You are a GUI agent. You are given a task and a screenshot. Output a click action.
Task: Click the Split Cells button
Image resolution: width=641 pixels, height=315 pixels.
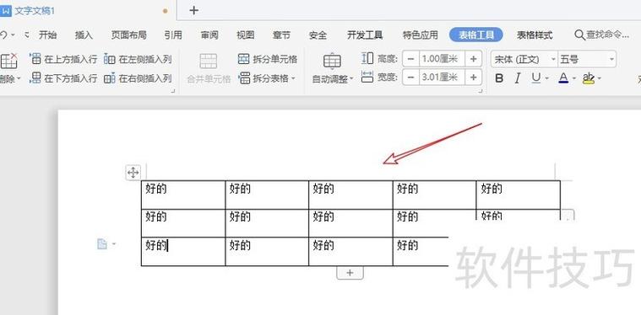268,59
